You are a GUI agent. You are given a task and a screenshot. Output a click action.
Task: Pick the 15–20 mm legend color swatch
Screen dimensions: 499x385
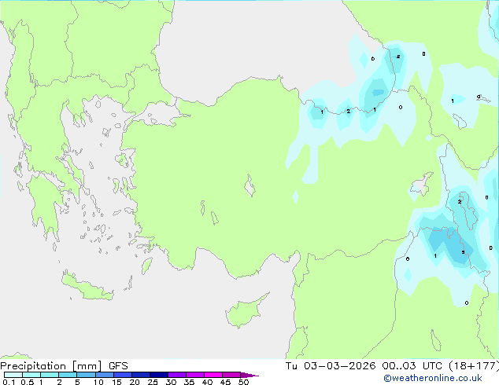(123, 375)
